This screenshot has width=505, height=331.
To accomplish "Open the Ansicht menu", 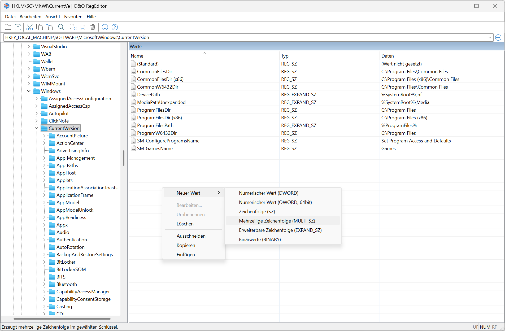I will pyautogui.click(x=53, y=17).
